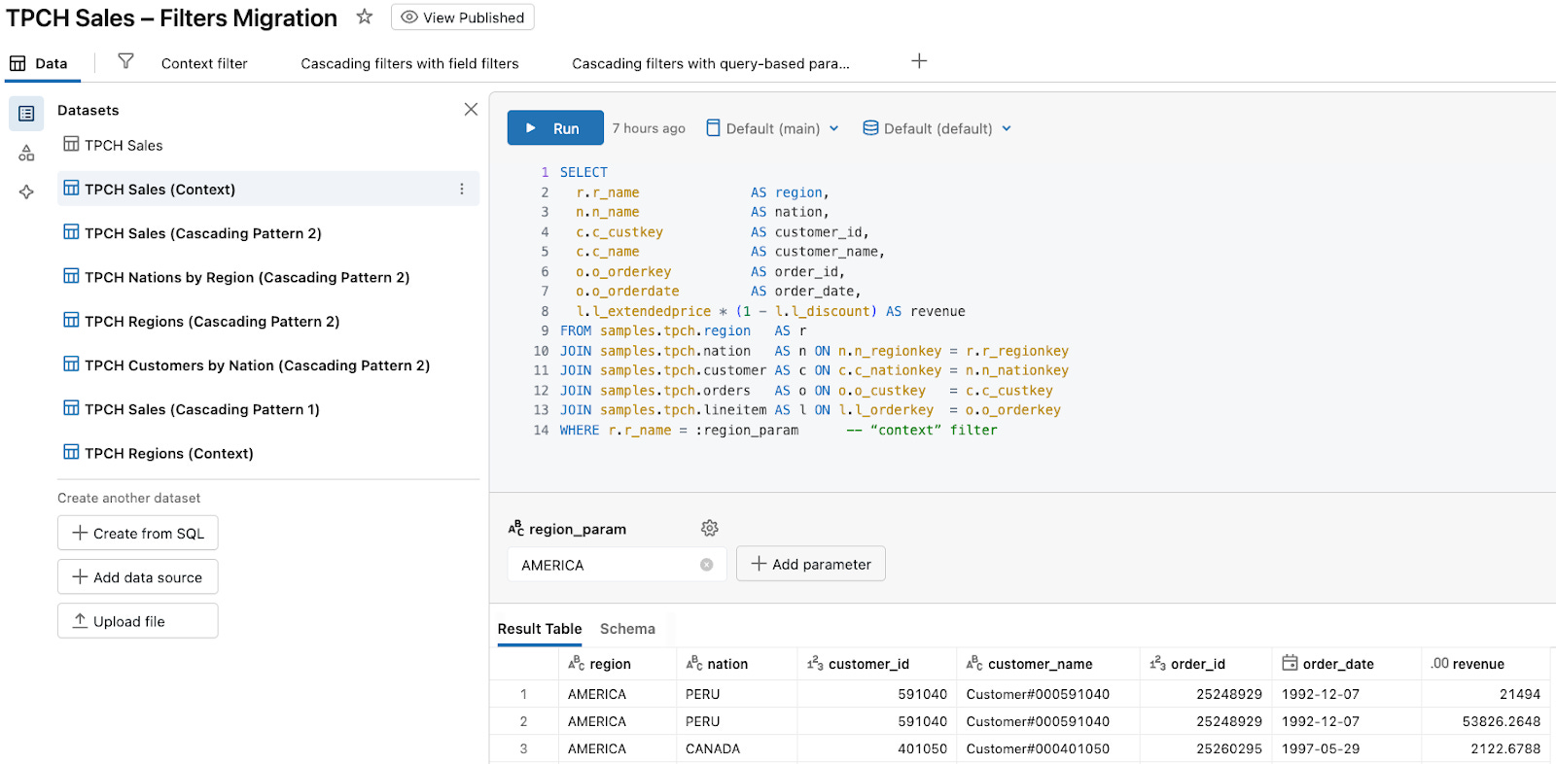This screenshot has height=764, width=1556.
Task: Select the Datasets list sidebar icon
Action: [26, 114]
